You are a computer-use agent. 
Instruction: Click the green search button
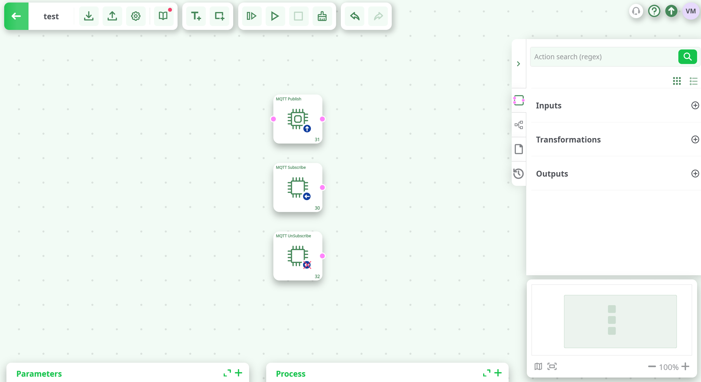coord(687,57)
